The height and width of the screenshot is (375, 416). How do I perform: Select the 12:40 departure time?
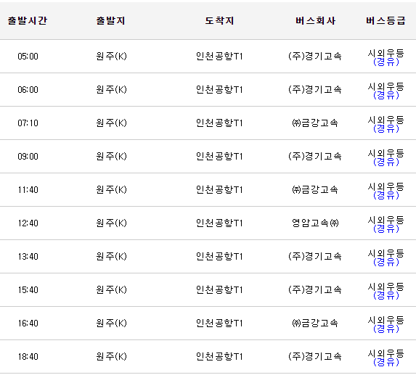(x=28, y=223)
